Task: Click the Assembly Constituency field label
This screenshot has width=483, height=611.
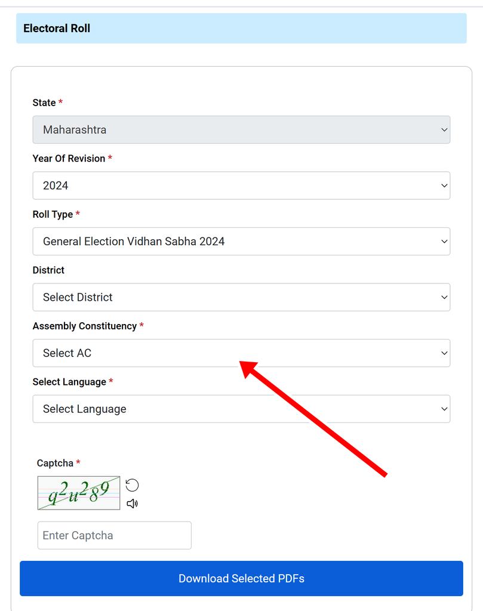Action: (x=85, y=326)
